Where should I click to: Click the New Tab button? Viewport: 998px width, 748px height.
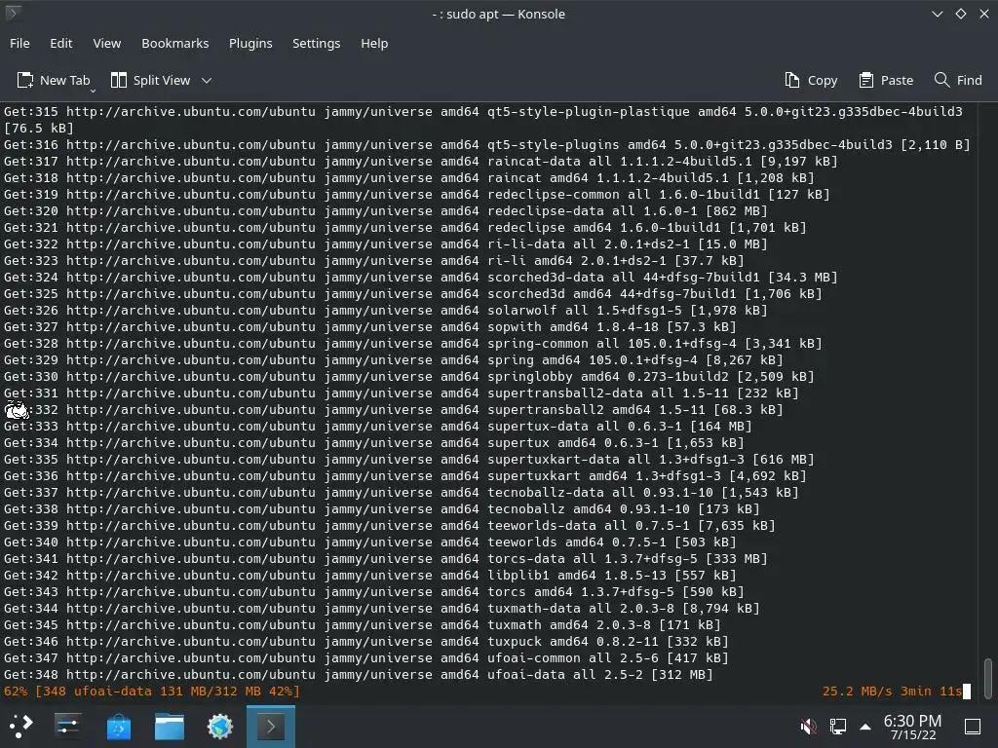(54, 80)
